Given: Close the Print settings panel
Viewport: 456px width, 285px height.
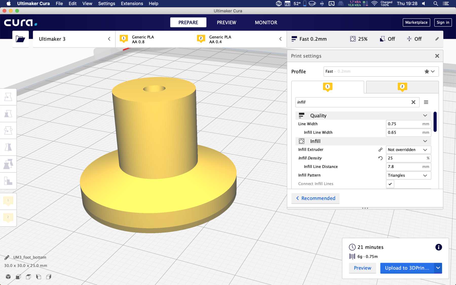Looking at the screenshot, I should pos(437,56).
